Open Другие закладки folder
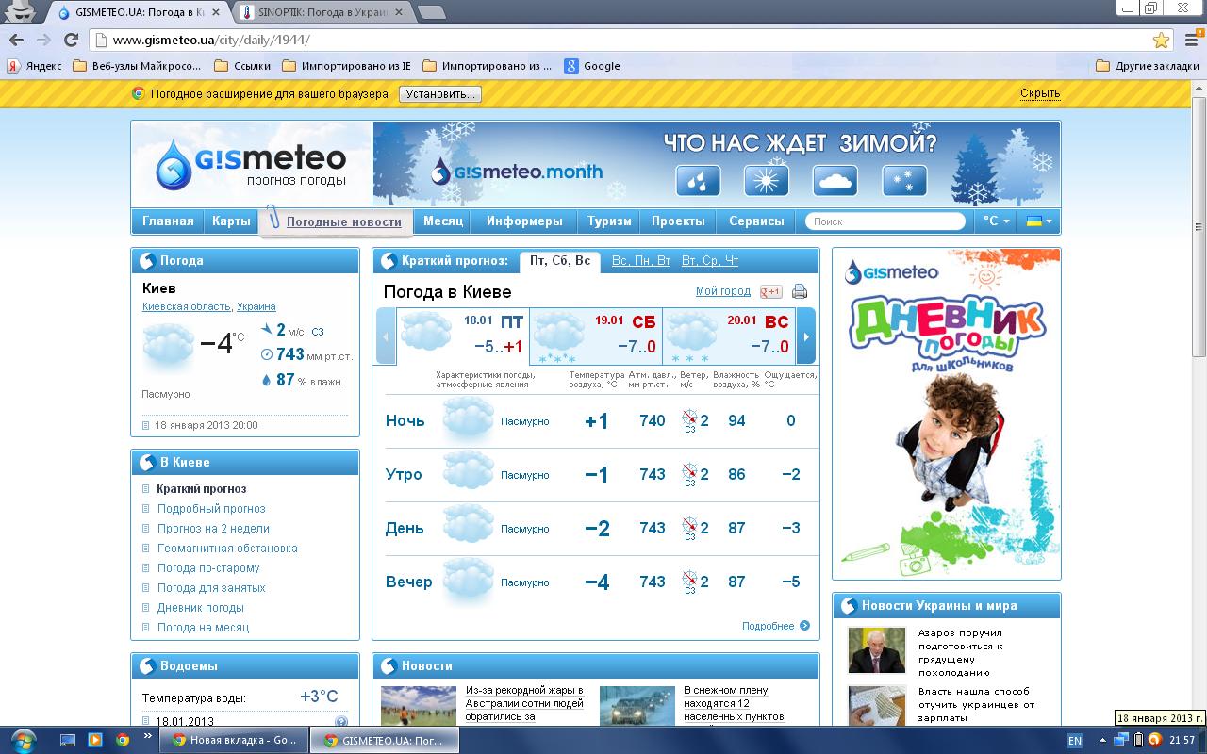Viewport: 1207px width, 754px height. 1149,66
